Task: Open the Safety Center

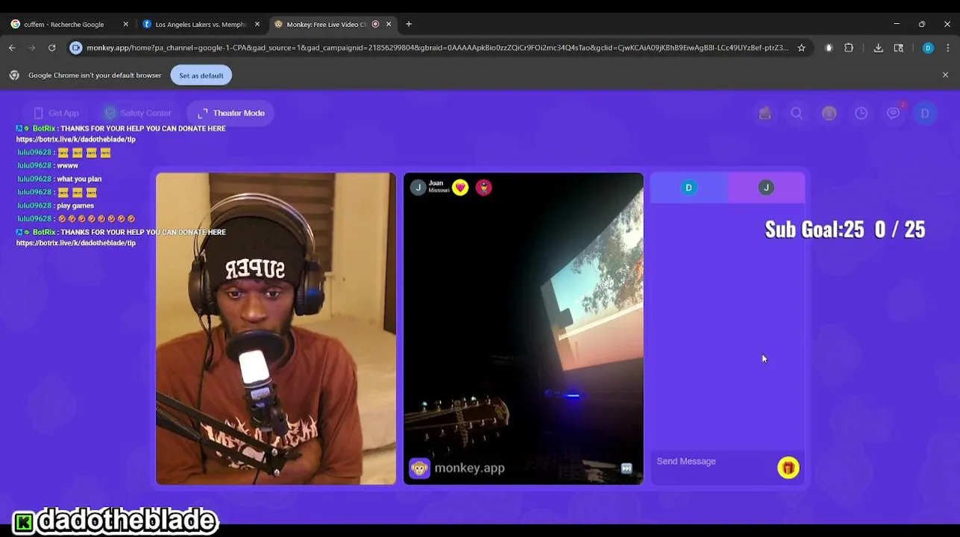Action: (x=138, y=113)
